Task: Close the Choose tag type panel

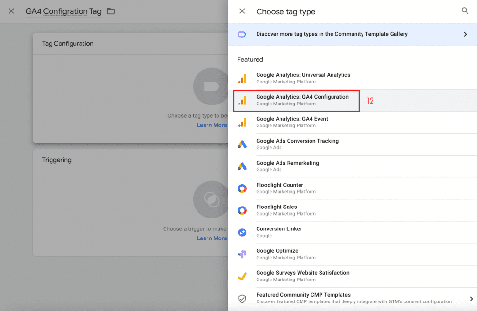Action: [x=242, y=11]
